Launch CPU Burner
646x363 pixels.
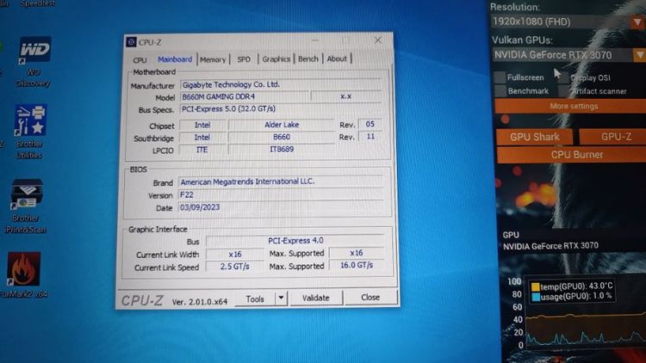[576, 155]
